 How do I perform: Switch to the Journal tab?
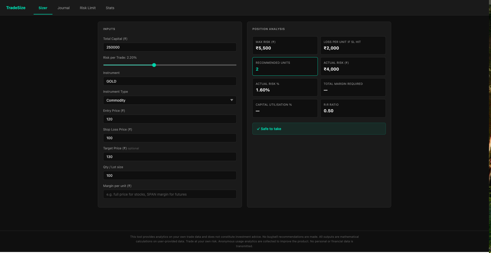(x=63, y=8)
